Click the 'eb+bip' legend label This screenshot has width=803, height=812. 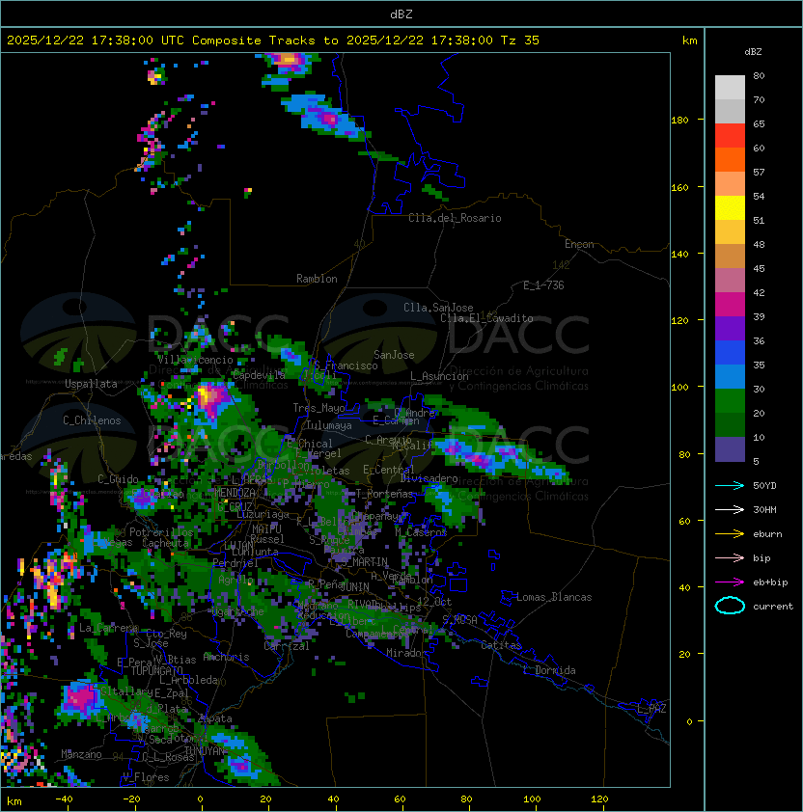[x=770, y=582]
